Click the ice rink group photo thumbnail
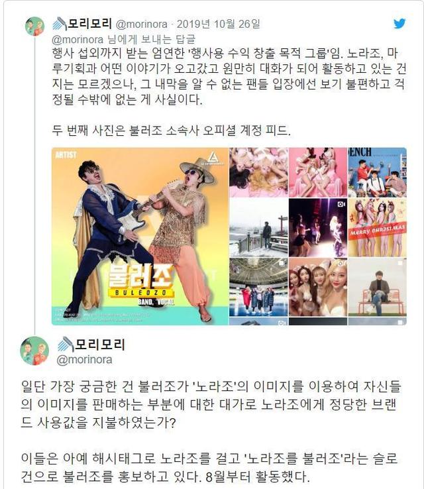 [x=259, y=287]
